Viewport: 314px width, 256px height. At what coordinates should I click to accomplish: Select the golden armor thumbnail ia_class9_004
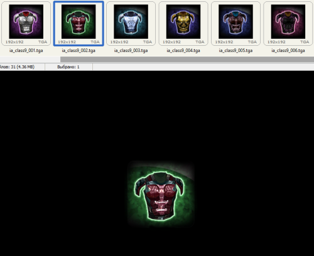[183, 21]
